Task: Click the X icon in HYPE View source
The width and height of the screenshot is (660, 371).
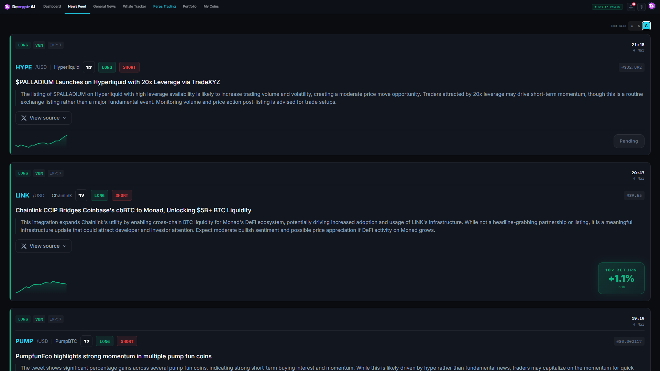Action: [x=24, y=118]
